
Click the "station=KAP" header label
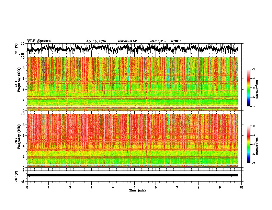coord(127,41)
